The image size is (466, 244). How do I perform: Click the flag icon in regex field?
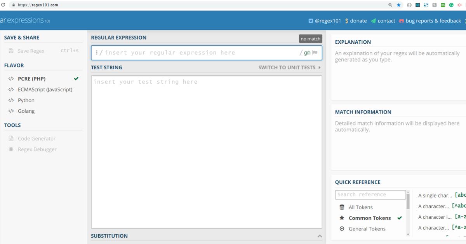click(315, 53)
